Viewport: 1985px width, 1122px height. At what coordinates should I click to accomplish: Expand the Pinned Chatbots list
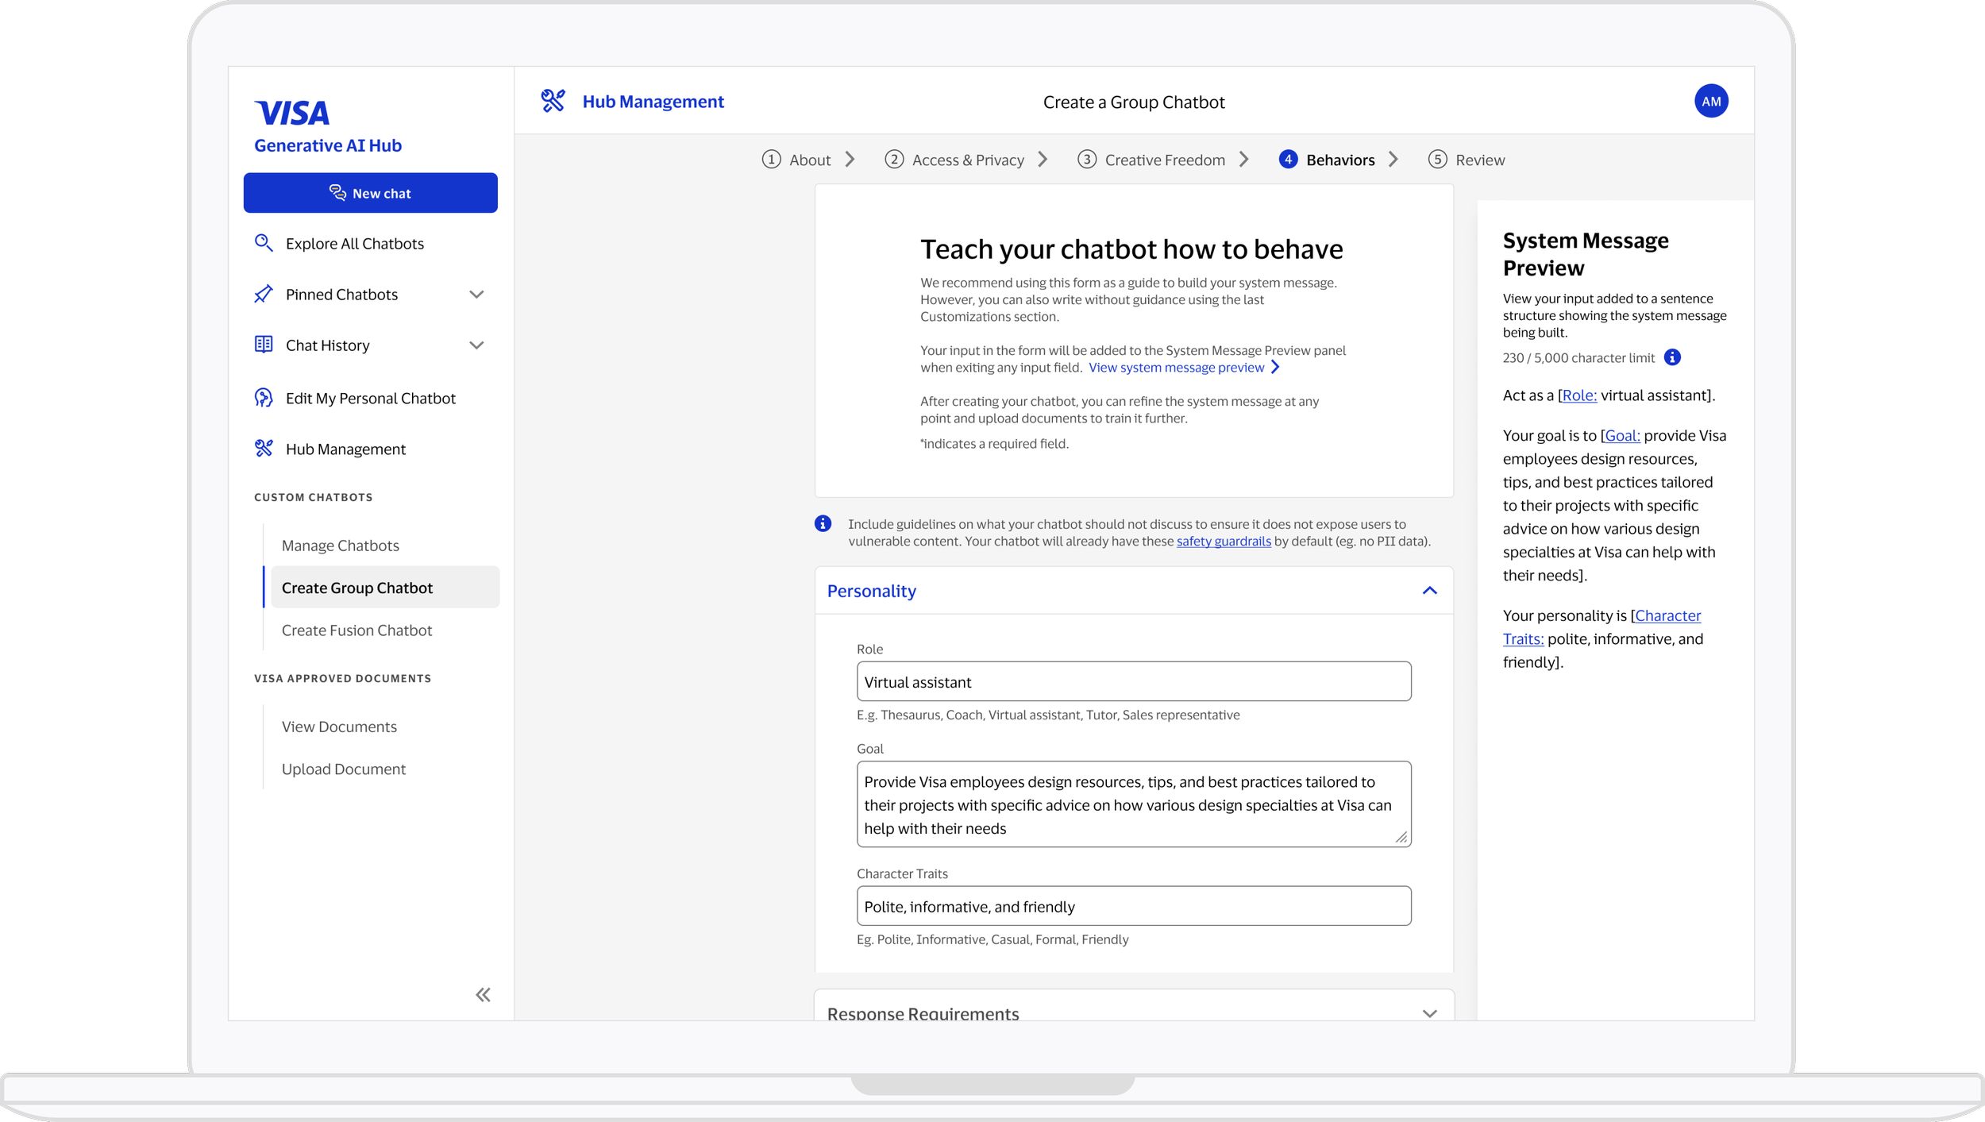click(476, 294)
